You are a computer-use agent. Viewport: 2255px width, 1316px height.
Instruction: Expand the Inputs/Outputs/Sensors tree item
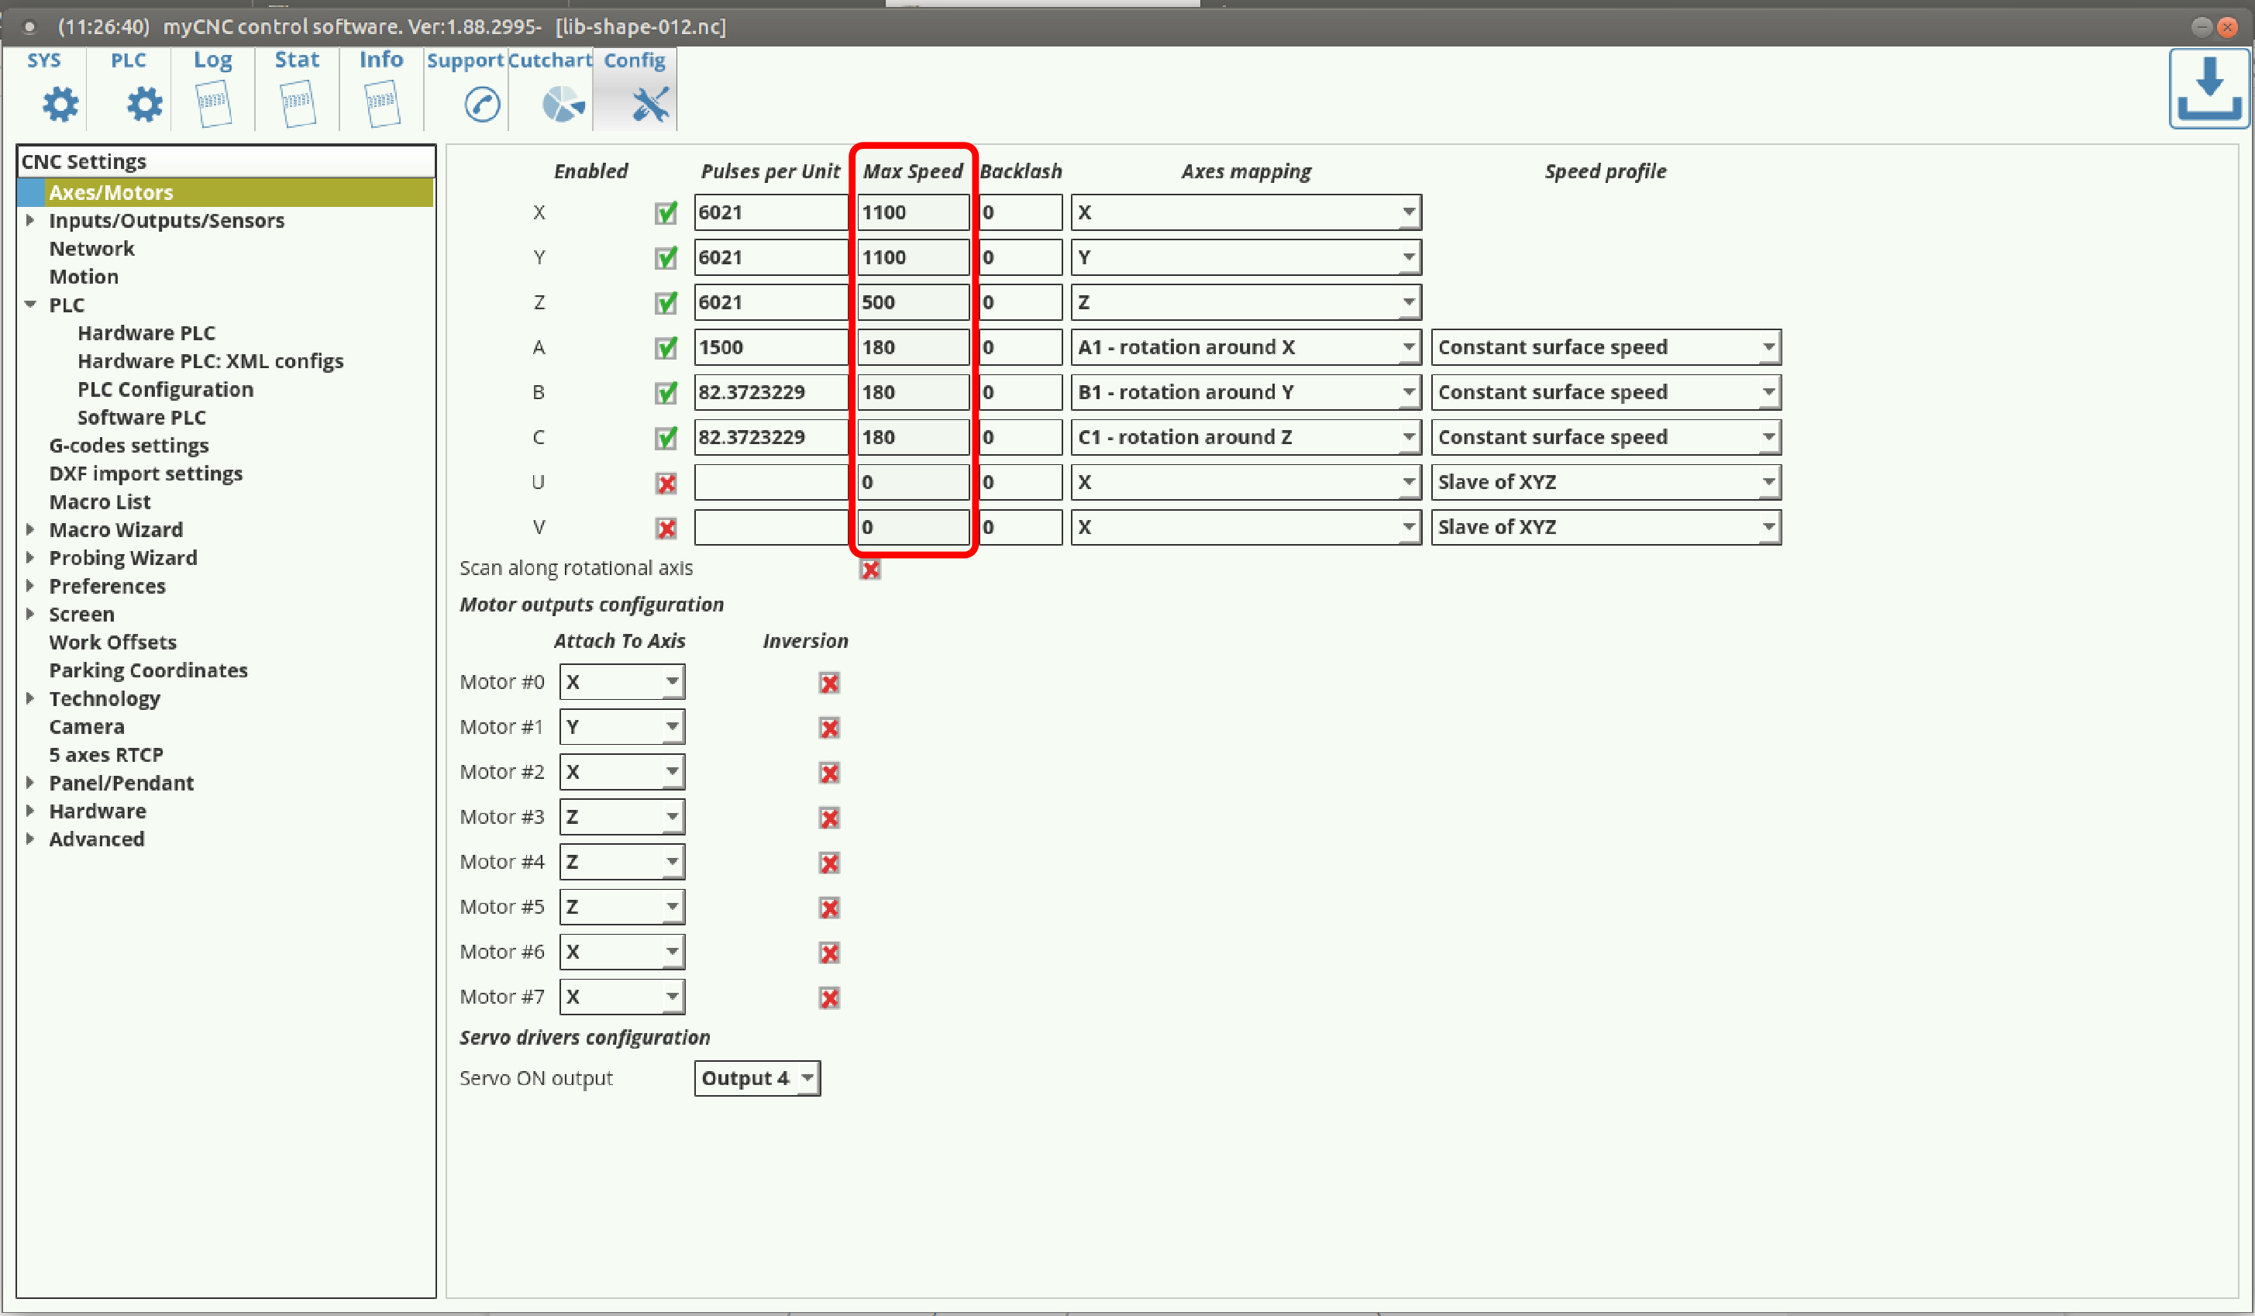point(30,220)
